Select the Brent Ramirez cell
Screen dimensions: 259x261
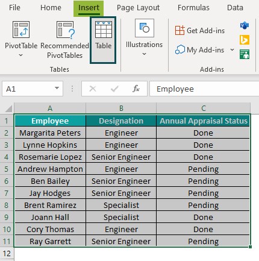pos(50,205)
